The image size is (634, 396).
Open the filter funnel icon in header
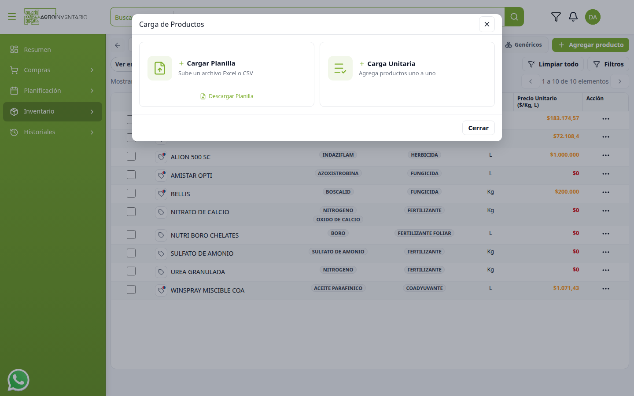(556, 17)
